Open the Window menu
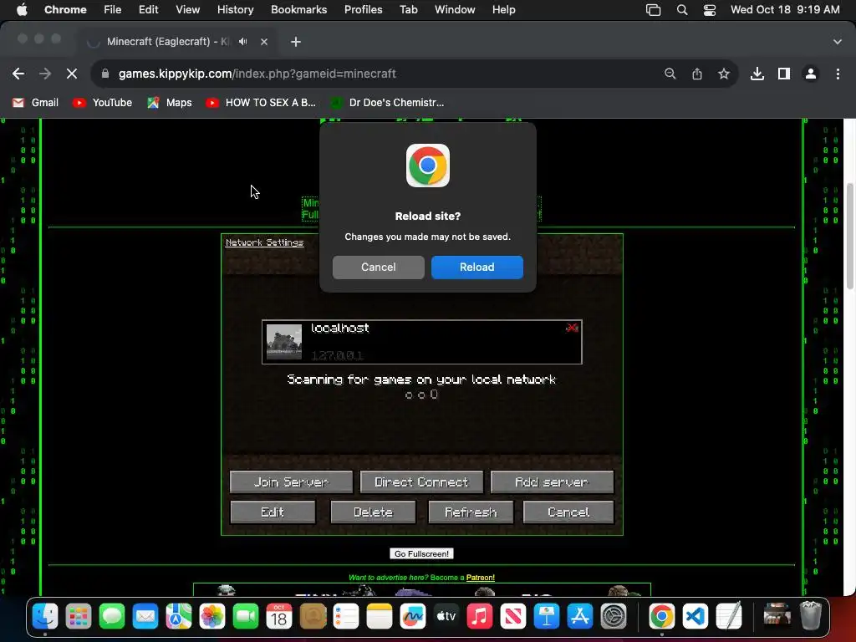Viewport: 856px width, 642px height. click(455, 10)
